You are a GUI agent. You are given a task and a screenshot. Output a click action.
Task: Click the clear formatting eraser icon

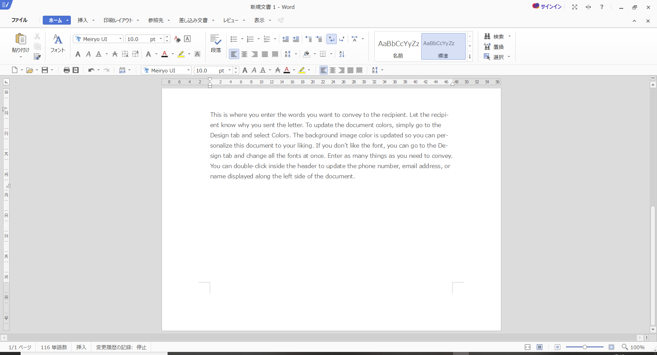(x=177, y=39)
